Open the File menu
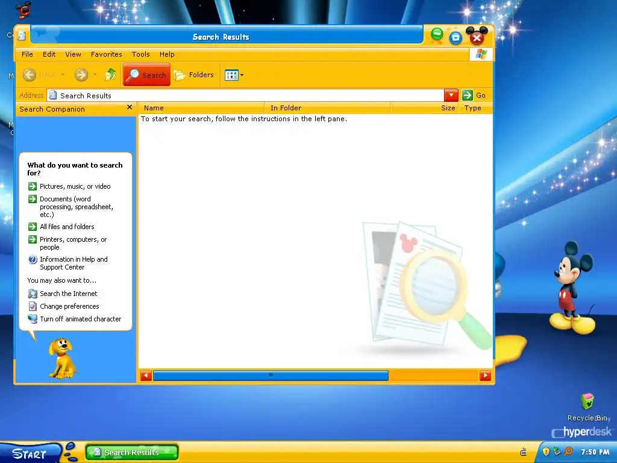The image size is (617, 463). pos(27,54)
